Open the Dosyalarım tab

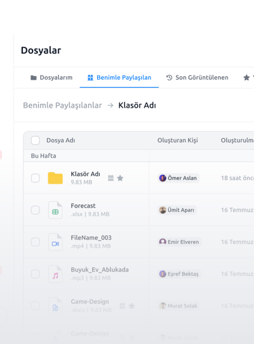(51, 78)
